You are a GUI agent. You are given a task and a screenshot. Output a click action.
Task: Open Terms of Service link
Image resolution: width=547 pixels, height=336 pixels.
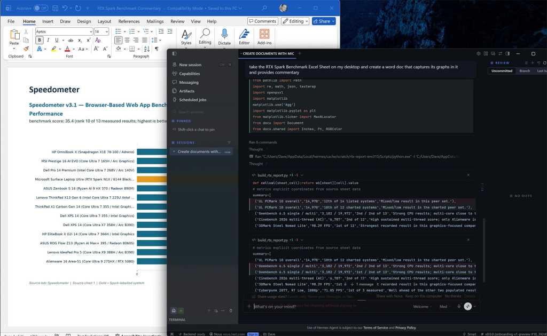(376, 327)
